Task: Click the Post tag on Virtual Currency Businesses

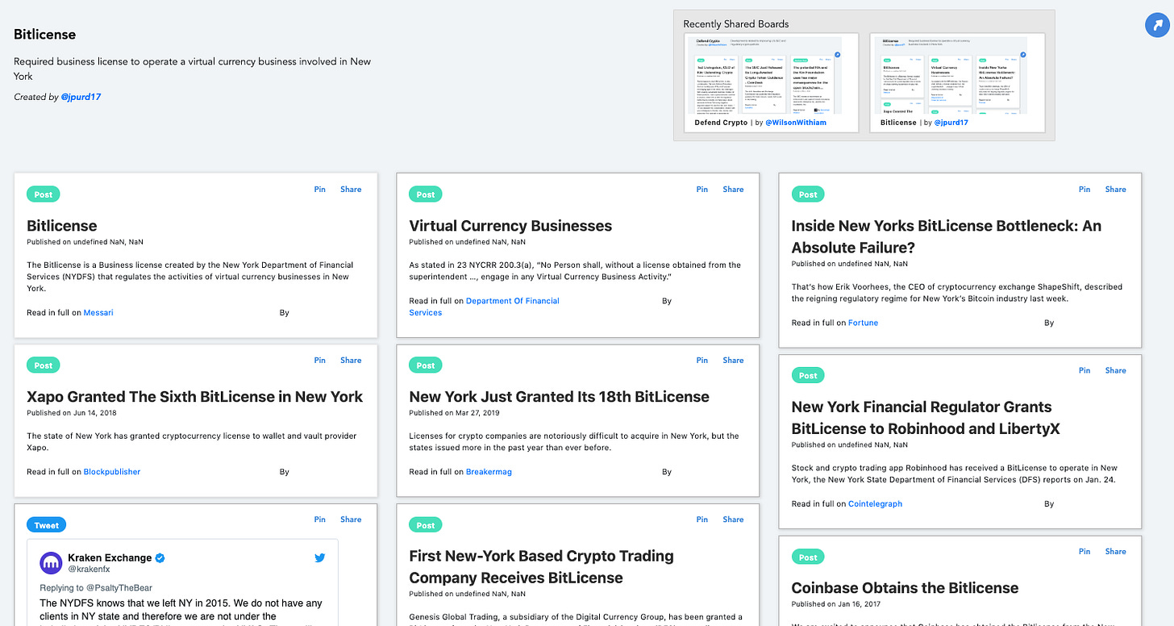Action: point(426,194)
